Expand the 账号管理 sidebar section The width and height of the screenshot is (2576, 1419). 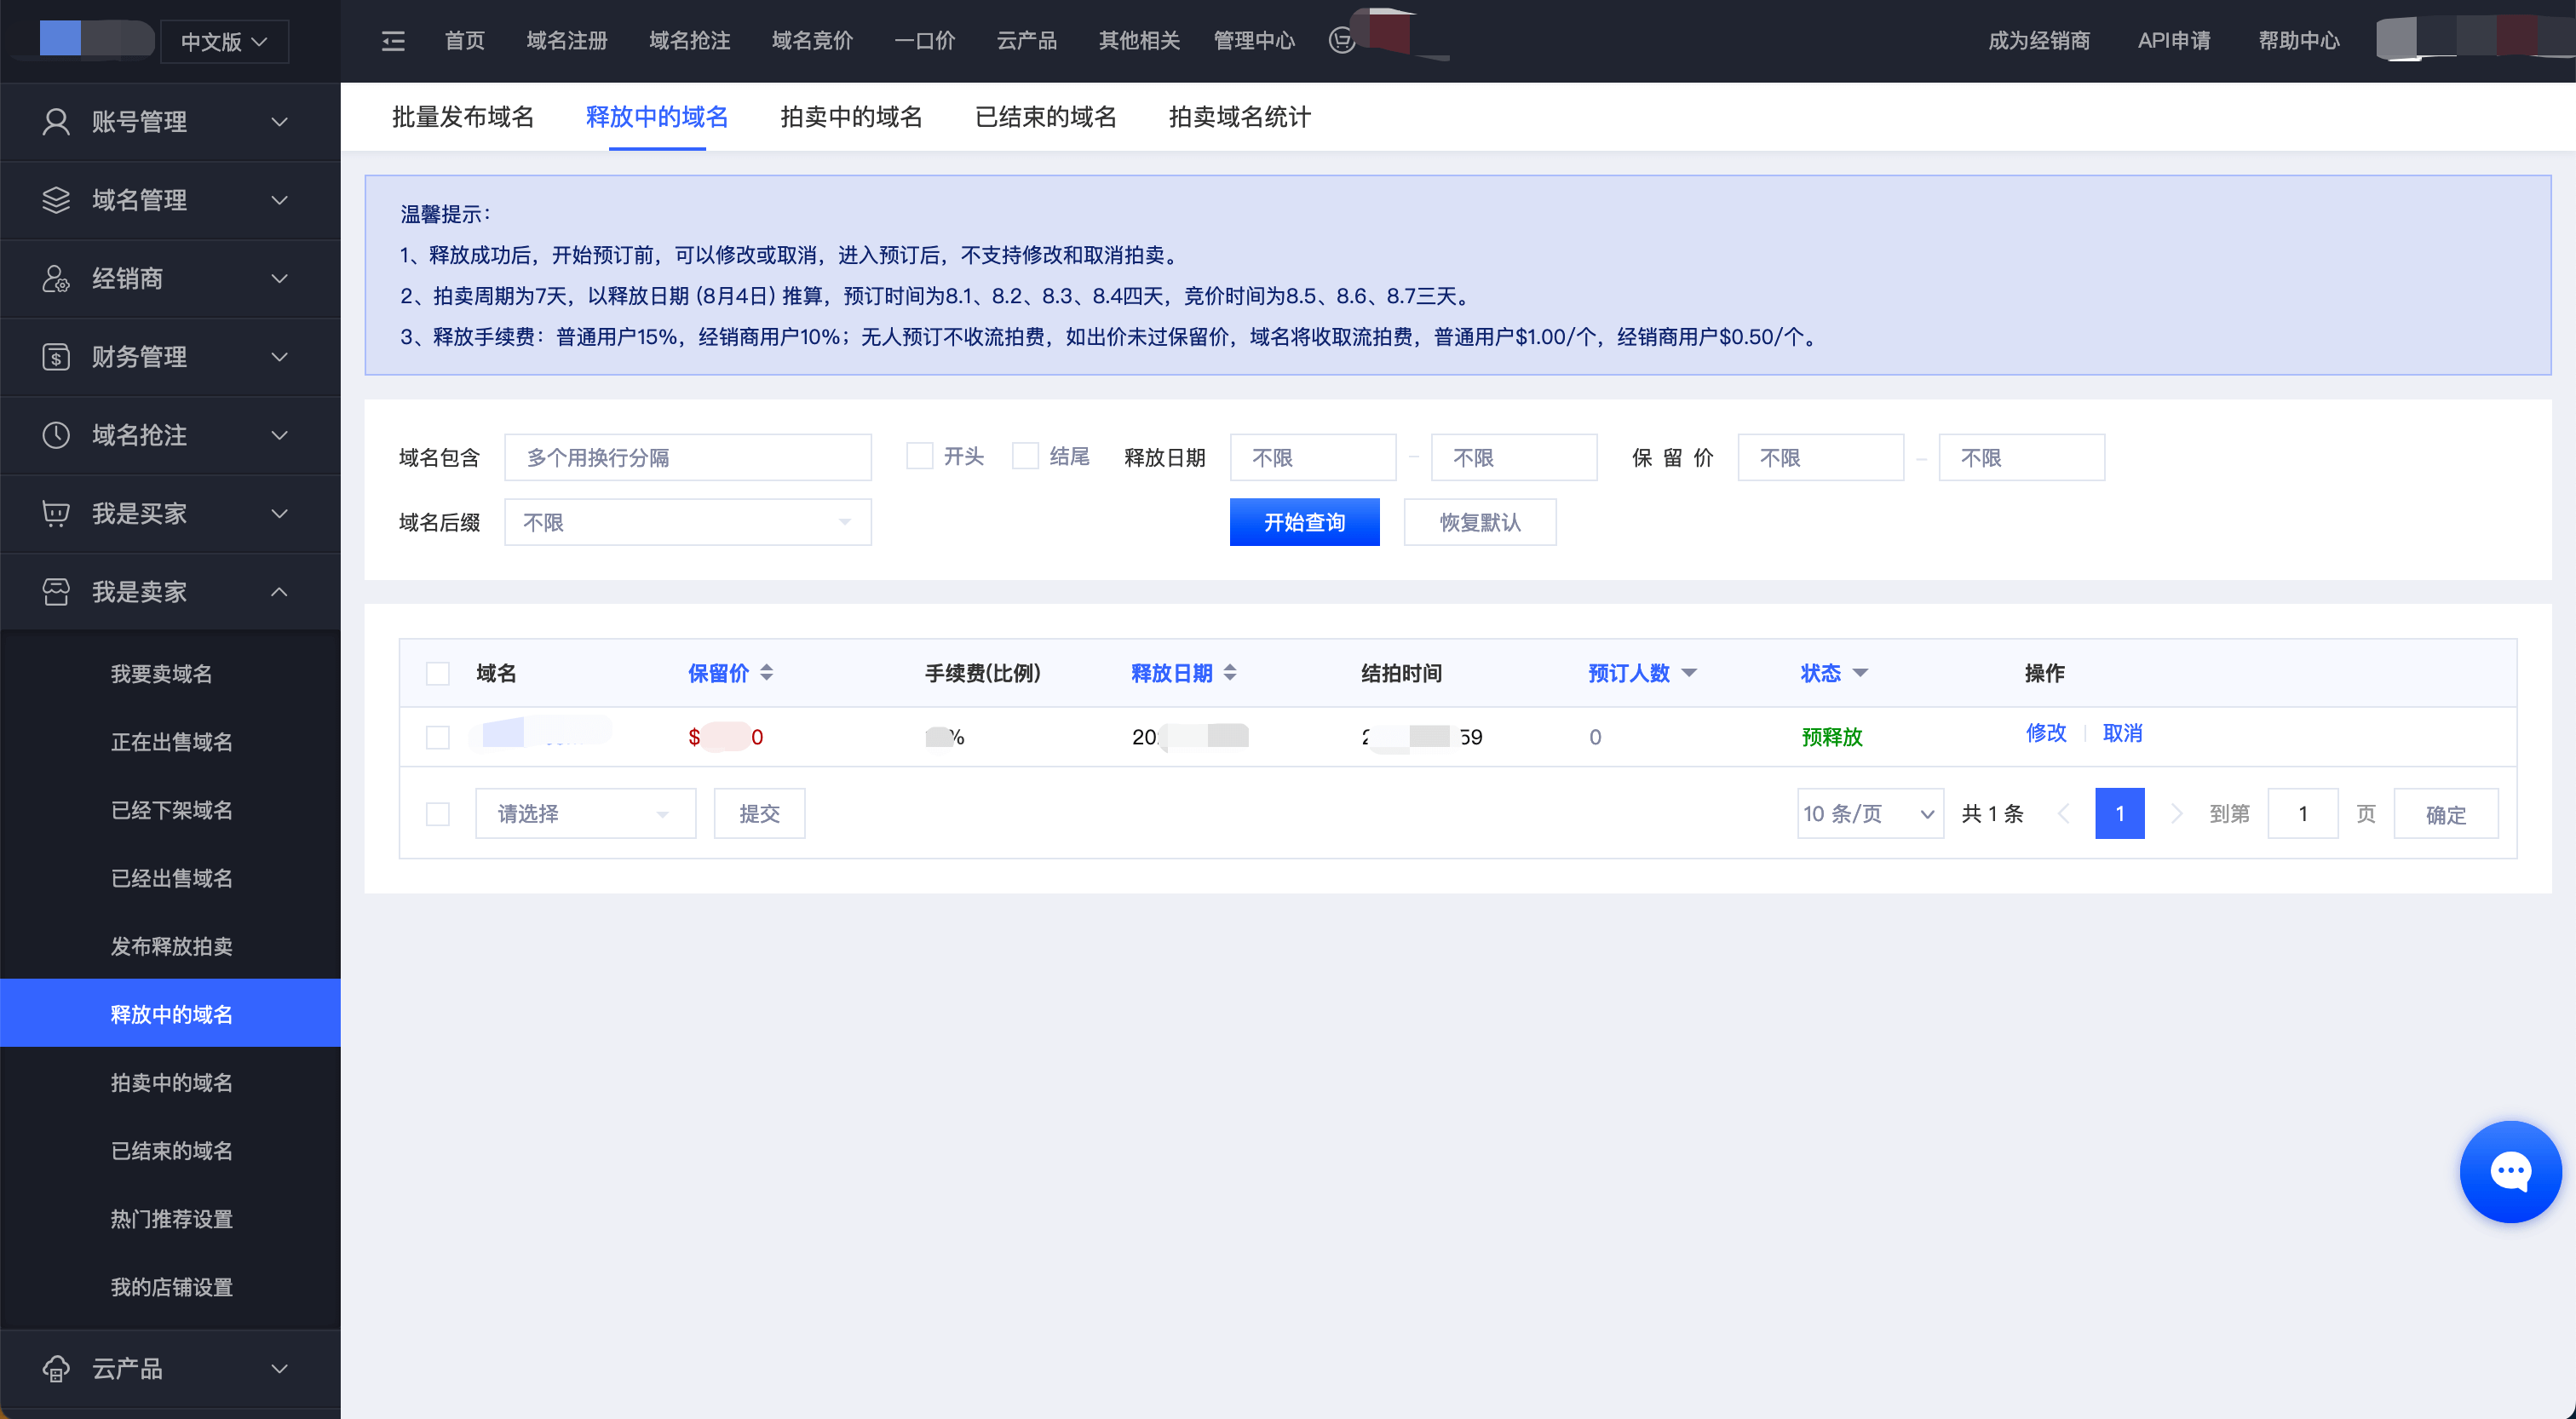pyautogui.click(x=170, y=122)
